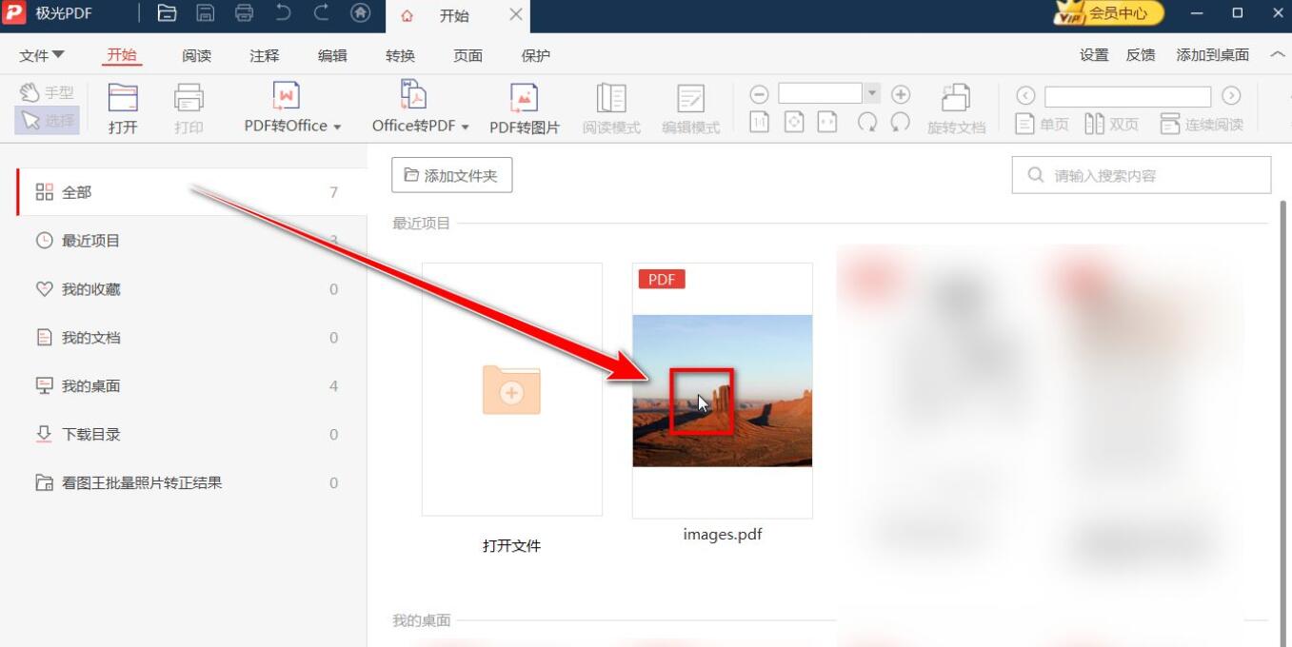Click the 旋转文档 (rotate document) icon
The image size is (1292, 647).
[955, 107]
